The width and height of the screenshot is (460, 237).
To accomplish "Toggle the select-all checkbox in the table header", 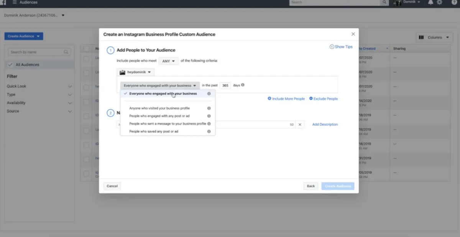I will click(86, 49).
